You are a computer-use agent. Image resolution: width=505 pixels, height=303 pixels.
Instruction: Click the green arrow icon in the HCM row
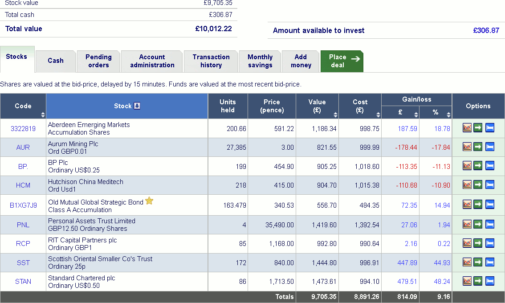click(478, 185)
